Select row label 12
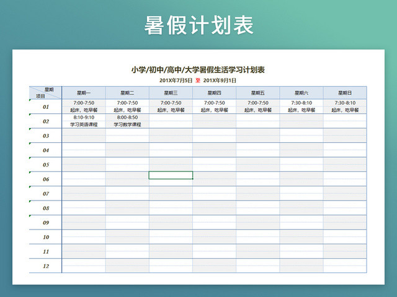 (x=45, y=266)
